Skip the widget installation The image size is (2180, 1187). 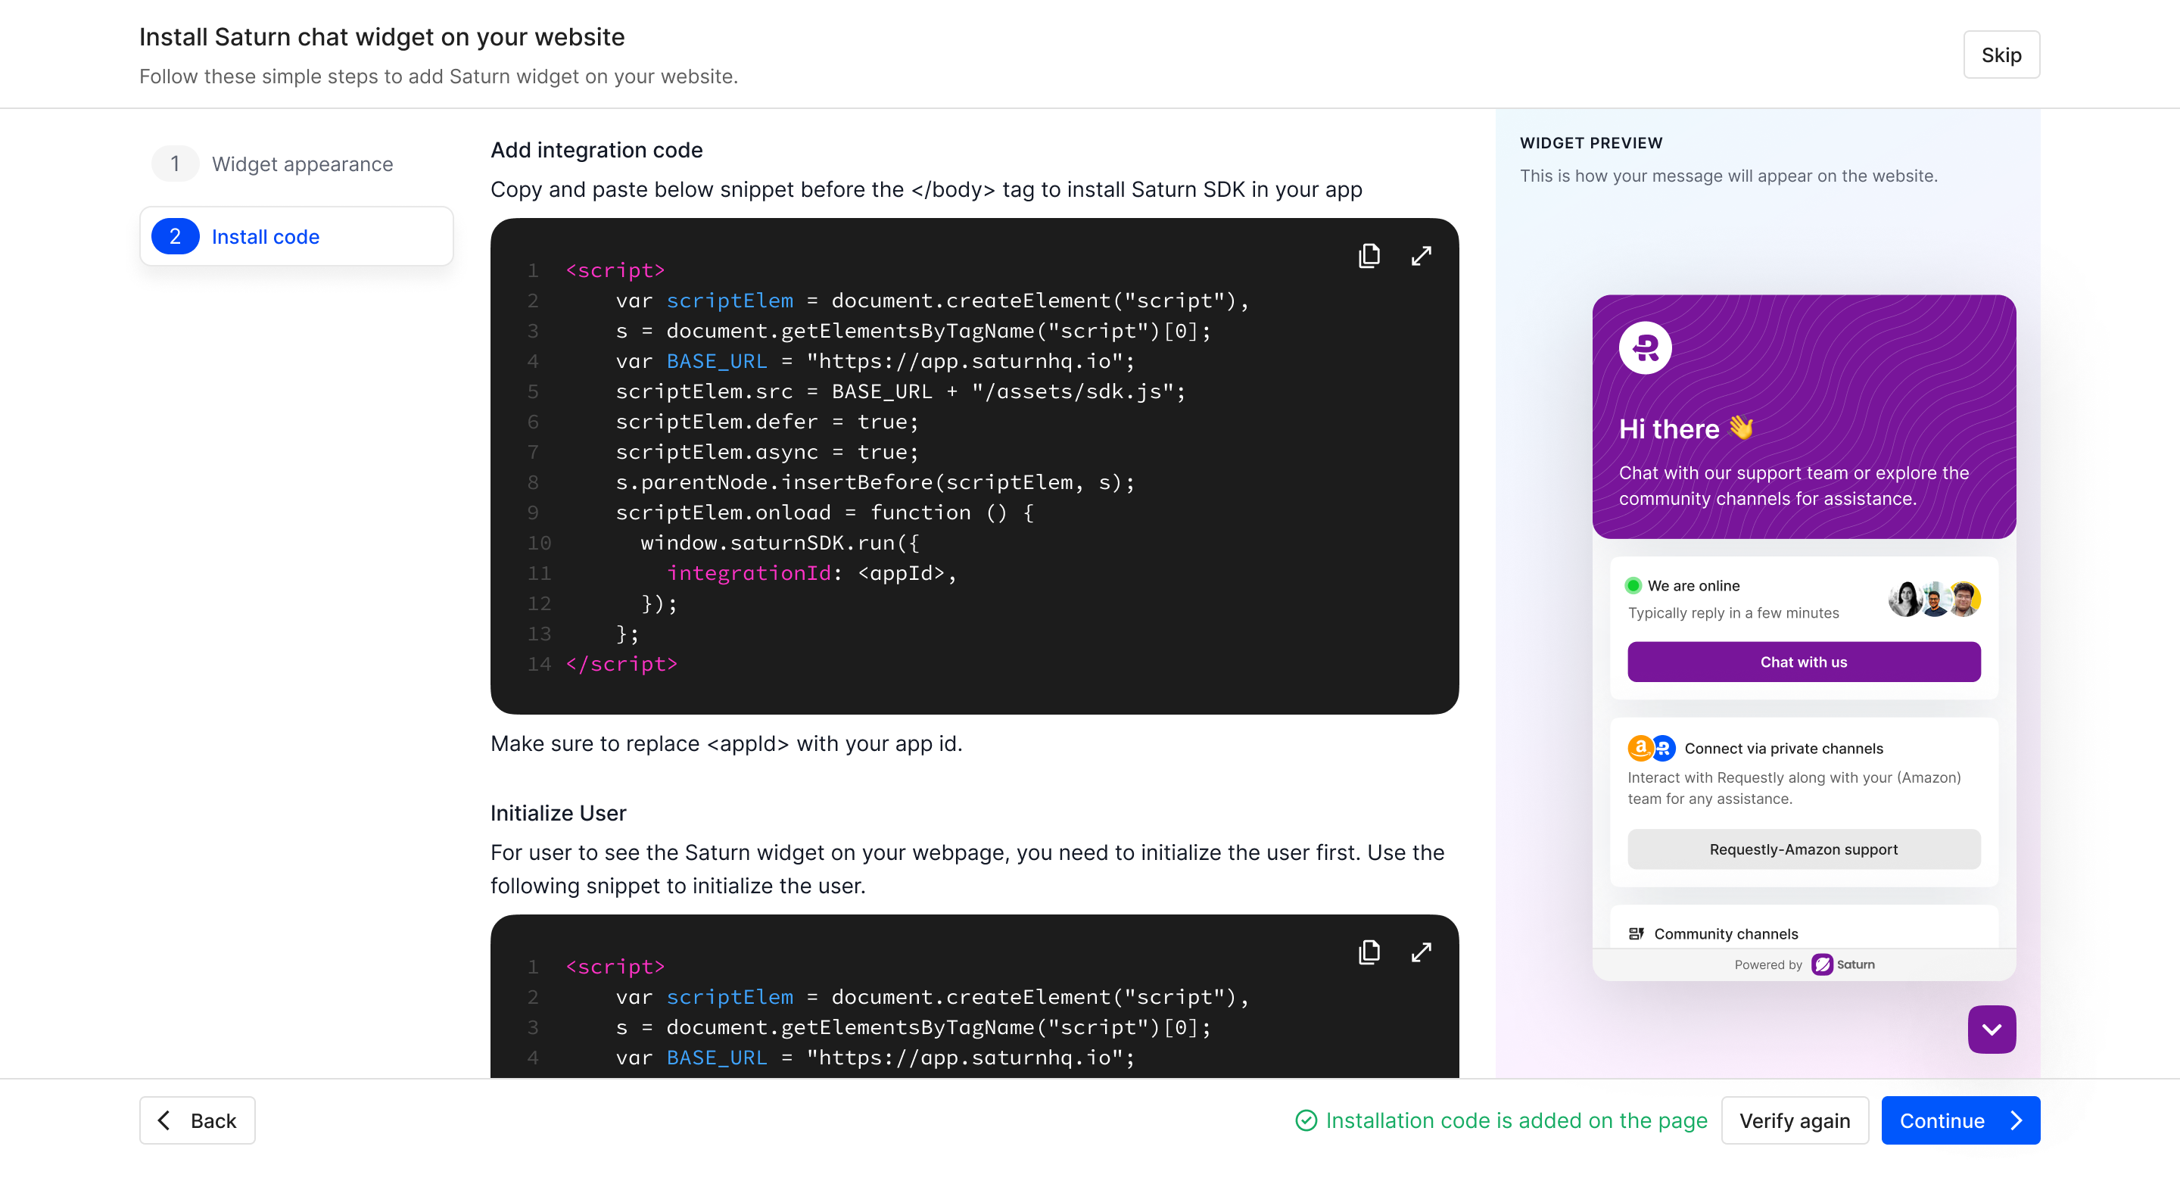point(2001,55)
